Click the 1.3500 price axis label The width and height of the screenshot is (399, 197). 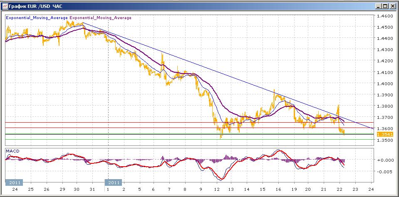[385, 140]
